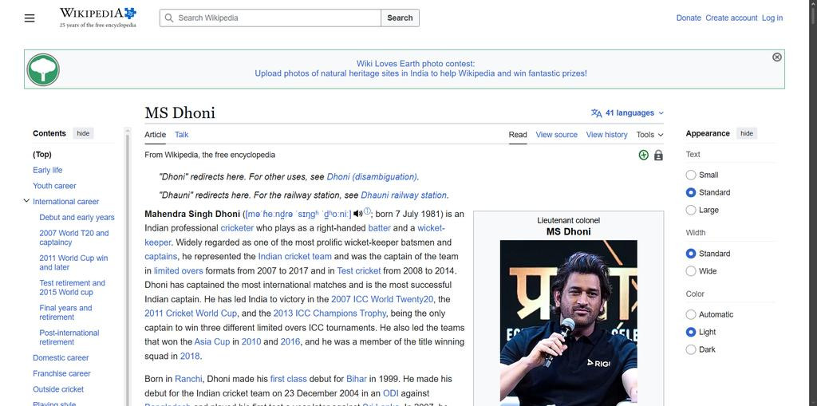Image resolution: width=817 pixels, height=406 pixels.
Task: Go to 2007 World T20 and captaincy
Action: pos(74,238)
